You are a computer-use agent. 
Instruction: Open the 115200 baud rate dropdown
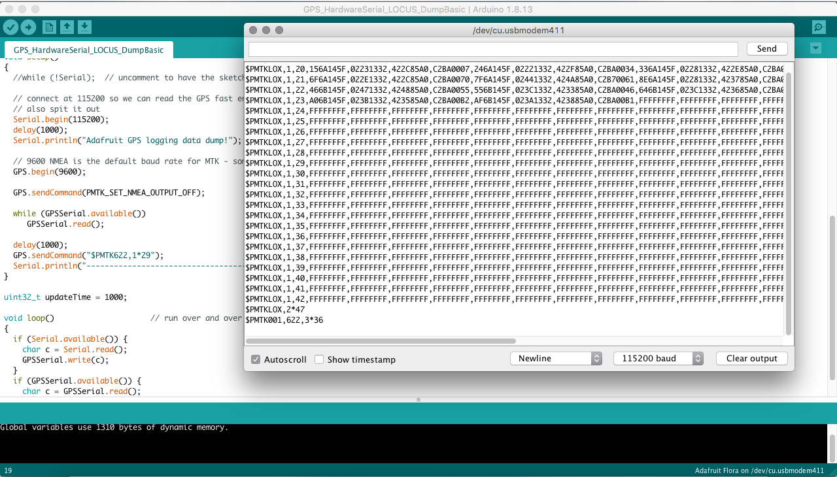click(x=658, y=358)
